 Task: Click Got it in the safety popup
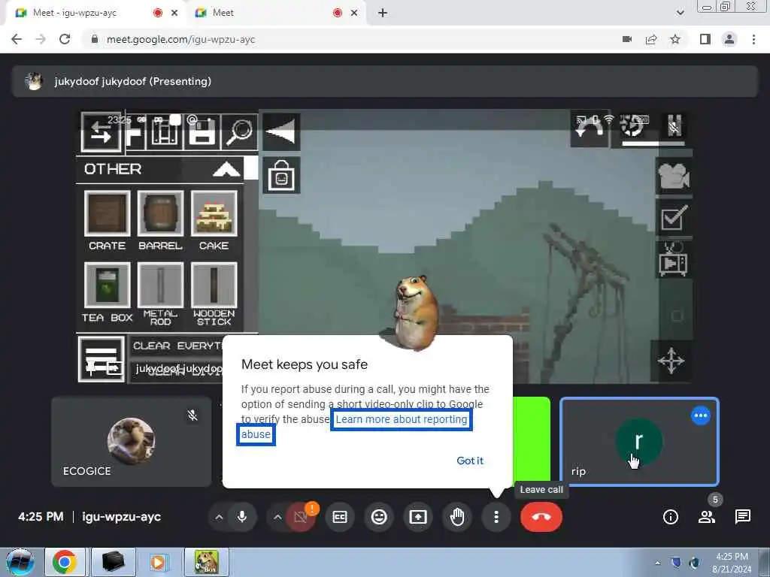(470, 461)
